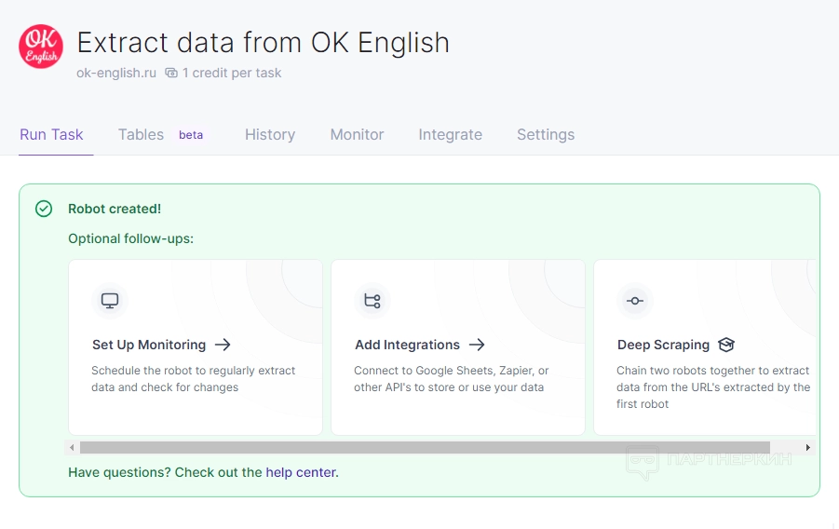Open the History tab
Screen dimensions: 839x529
pyautogui.click(x=270, y=134)
